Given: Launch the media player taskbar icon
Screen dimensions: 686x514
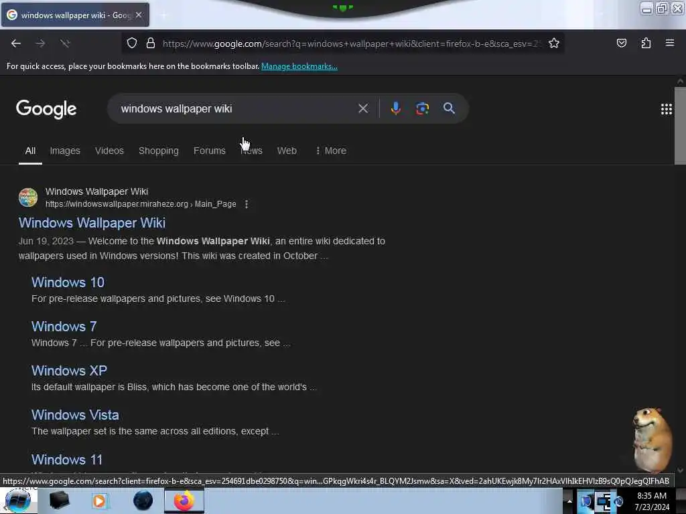Looking at the screenshot, I should (x=100, y=501).
